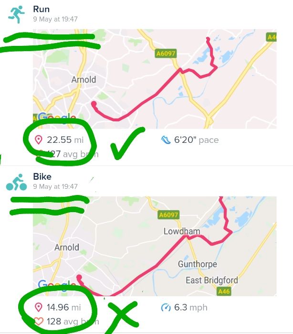Click the A6097 road marker on Run map
The image size is (293, 334).
pos(167,54)
